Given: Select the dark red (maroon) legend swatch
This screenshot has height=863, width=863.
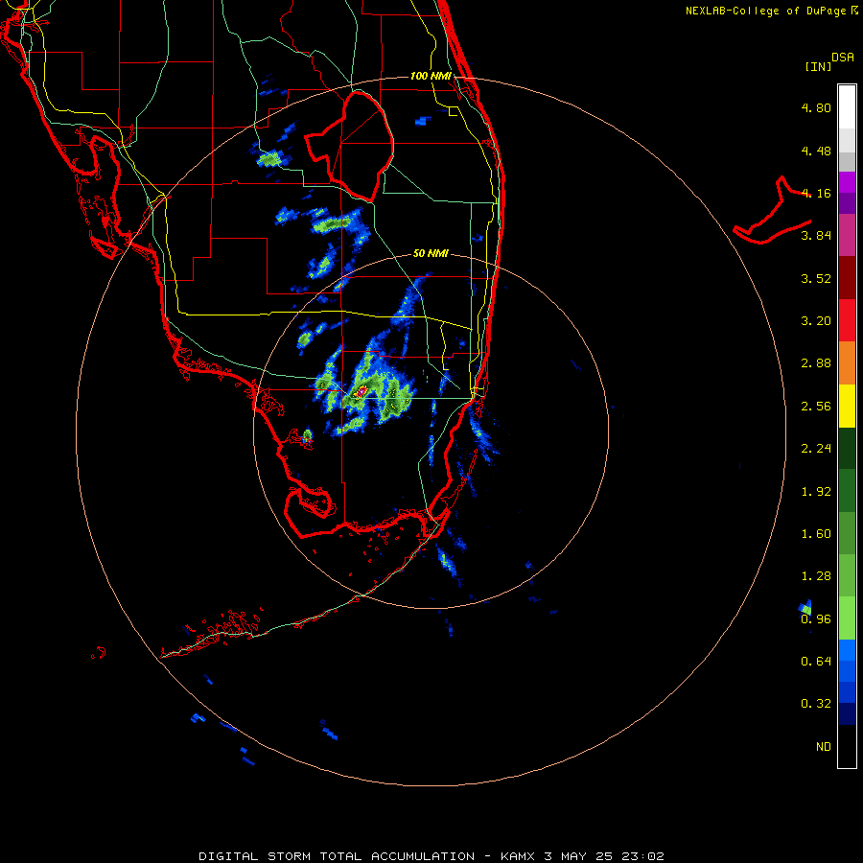Looking at the screenshot, I should [x=847, y=278].
